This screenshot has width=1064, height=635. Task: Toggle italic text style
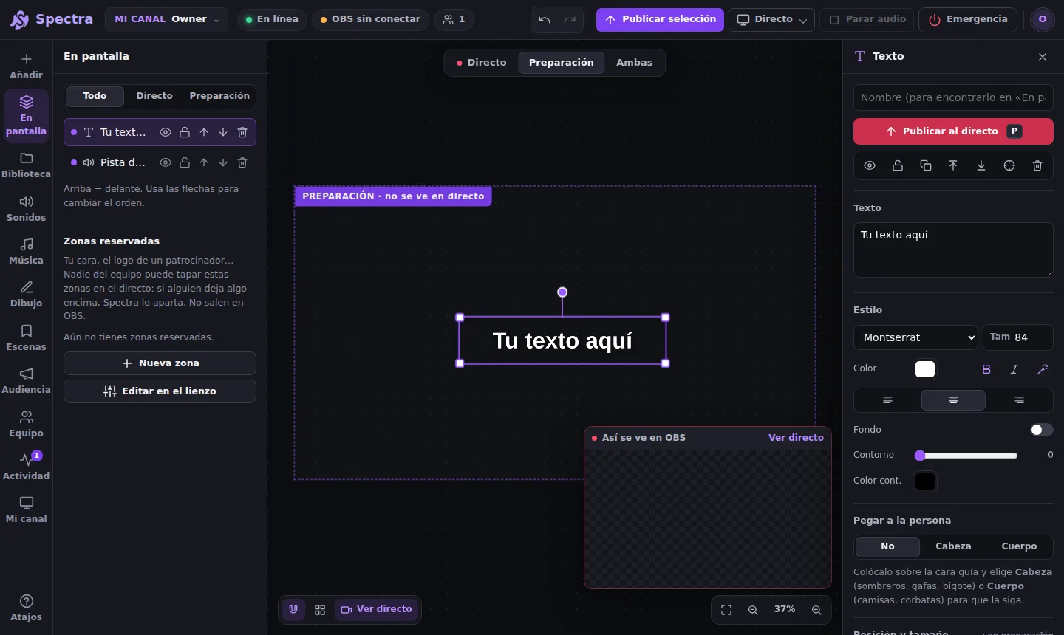(1014, 369)
